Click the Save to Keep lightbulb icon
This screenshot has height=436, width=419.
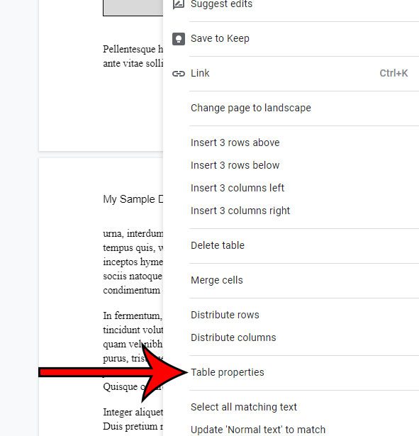click(179, 39)
